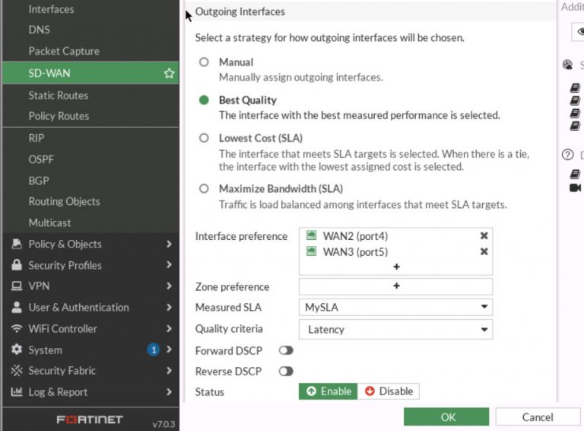Viewport: 584px width, 431px height.
Task: Remove WAN2 (port4) from interface preference
Action: pos(484,236)
